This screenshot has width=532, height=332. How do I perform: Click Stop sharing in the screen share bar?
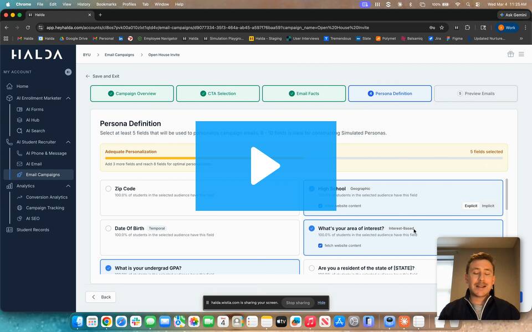pyautogui.click(x=298, y=303)
